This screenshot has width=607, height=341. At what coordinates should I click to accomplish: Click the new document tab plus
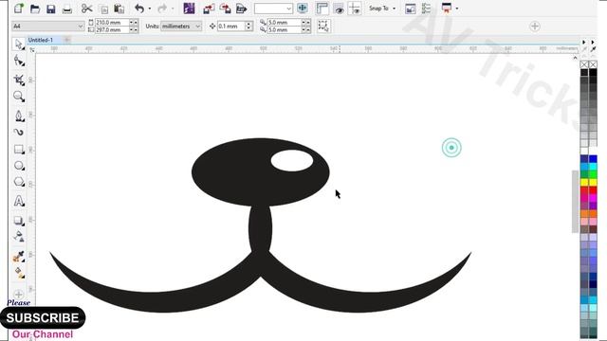[67, 40]
